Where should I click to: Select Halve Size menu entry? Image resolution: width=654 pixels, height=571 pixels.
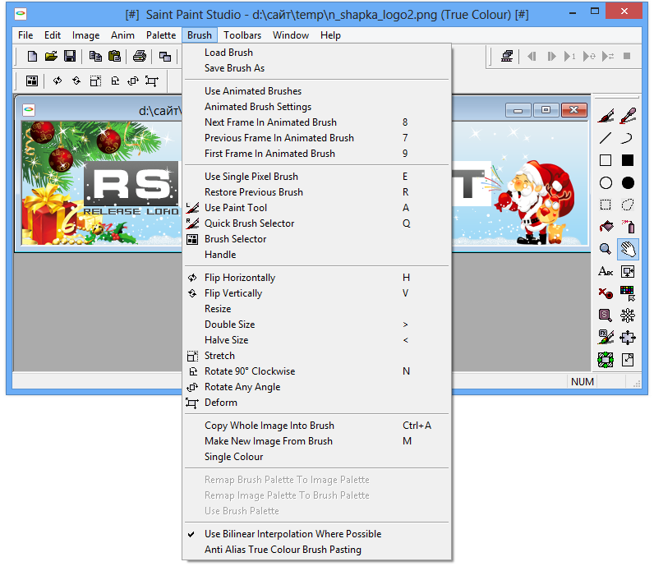coord(316,340)
